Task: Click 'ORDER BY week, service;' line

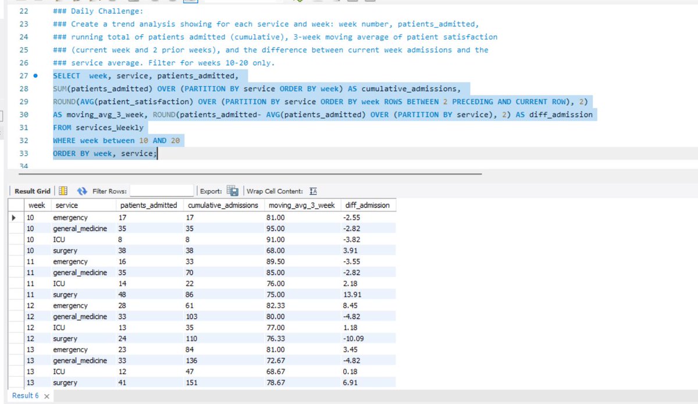Action: coord(105,153)
